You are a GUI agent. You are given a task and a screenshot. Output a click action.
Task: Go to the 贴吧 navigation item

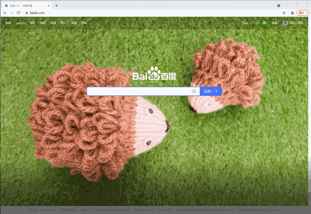point(43,23)
